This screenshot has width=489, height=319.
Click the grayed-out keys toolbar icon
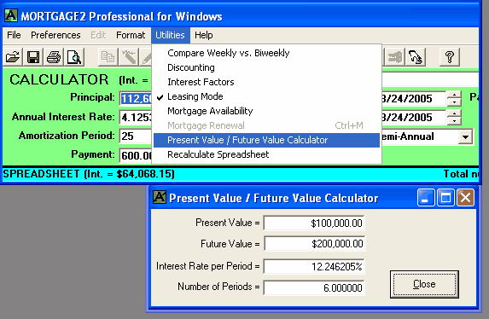[394, 57]
